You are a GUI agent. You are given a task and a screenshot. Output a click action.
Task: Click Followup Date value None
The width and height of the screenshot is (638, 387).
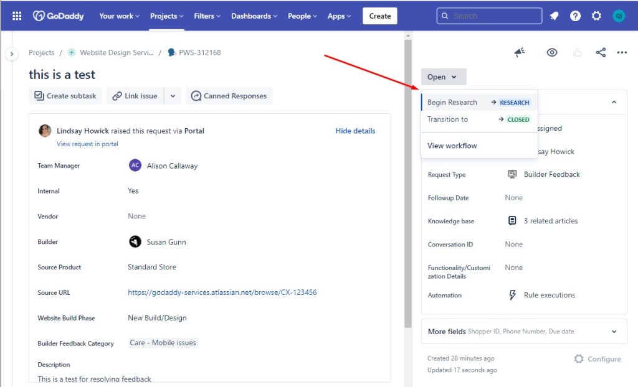point(514,198)
